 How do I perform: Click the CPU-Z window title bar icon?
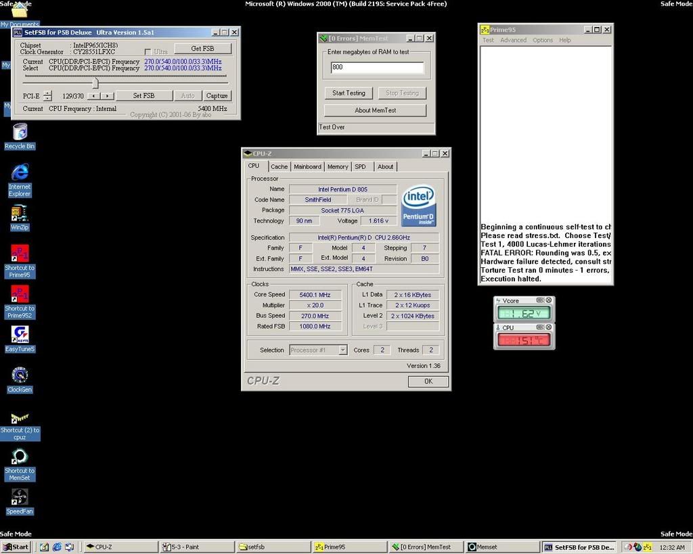(248, 154)
